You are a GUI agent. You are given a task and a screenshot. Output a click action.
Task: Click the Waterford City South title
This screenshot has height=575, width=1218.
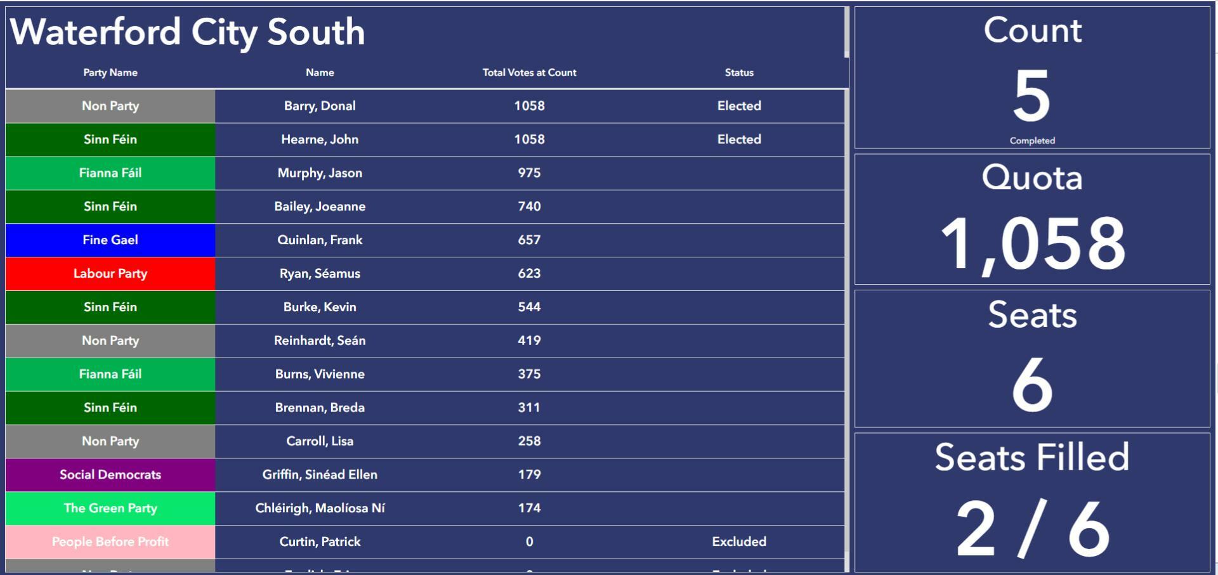[x=188, y=32]
